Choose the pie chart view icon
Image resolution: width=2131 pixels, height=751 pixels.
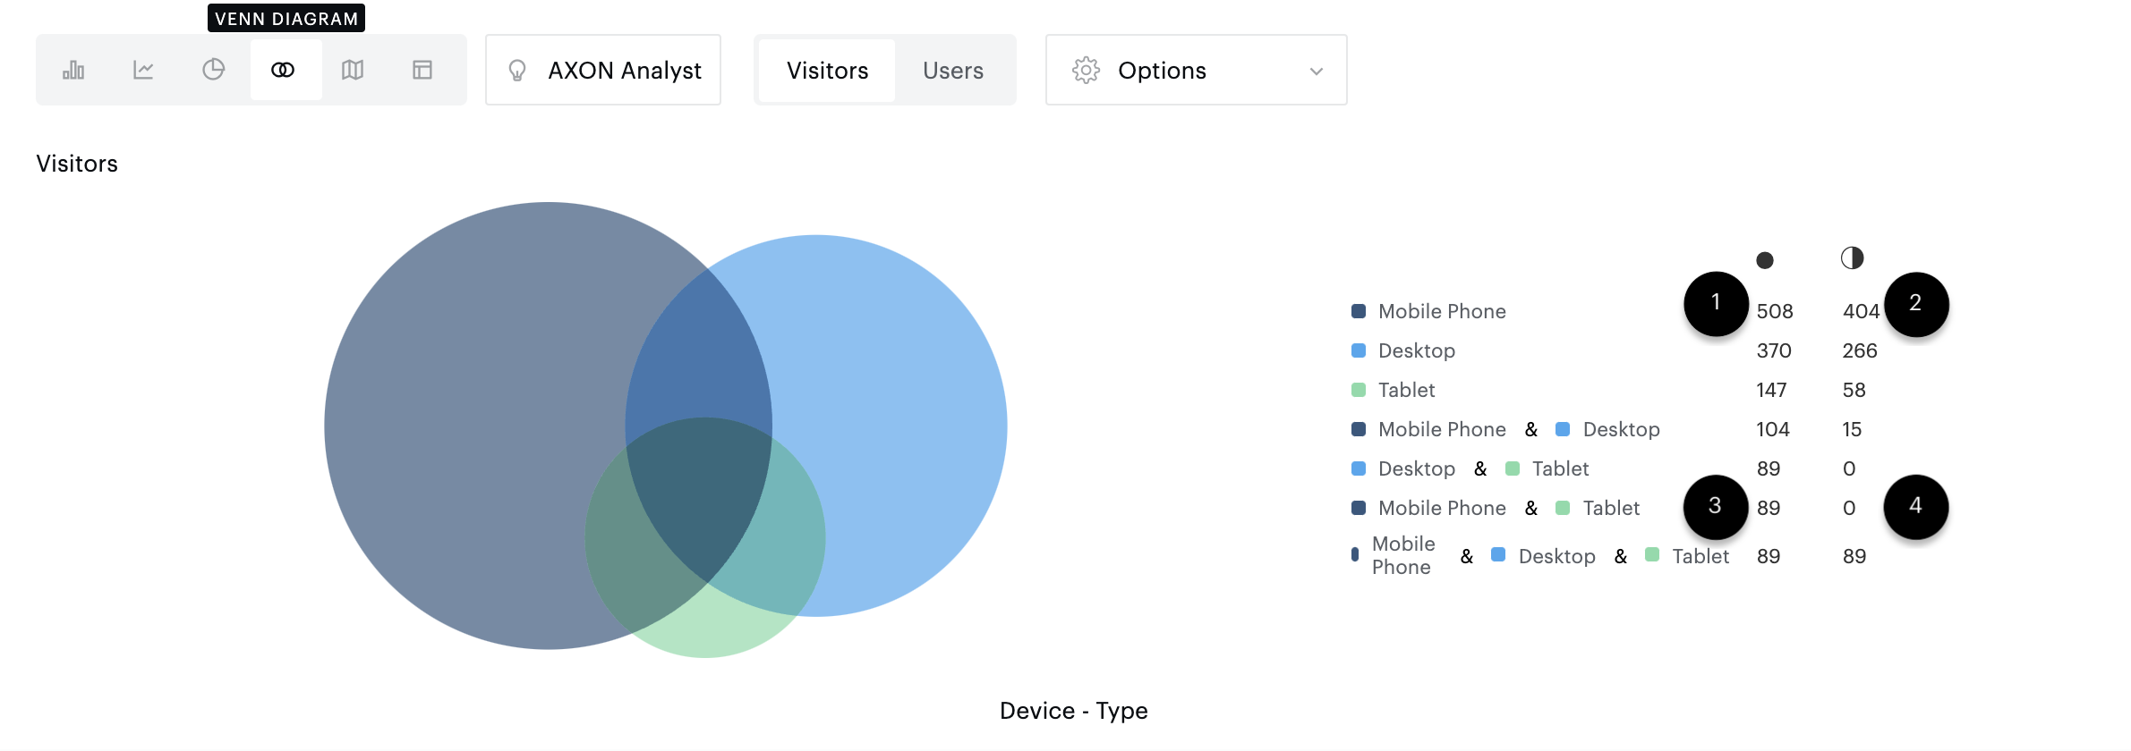pyautogui.click(x=213, y=70)
